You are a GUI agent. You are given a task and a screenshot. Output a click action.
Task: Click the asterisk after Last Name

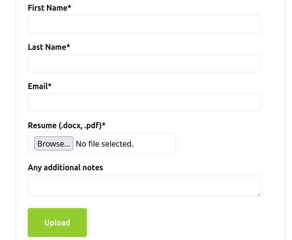[68, 46]
